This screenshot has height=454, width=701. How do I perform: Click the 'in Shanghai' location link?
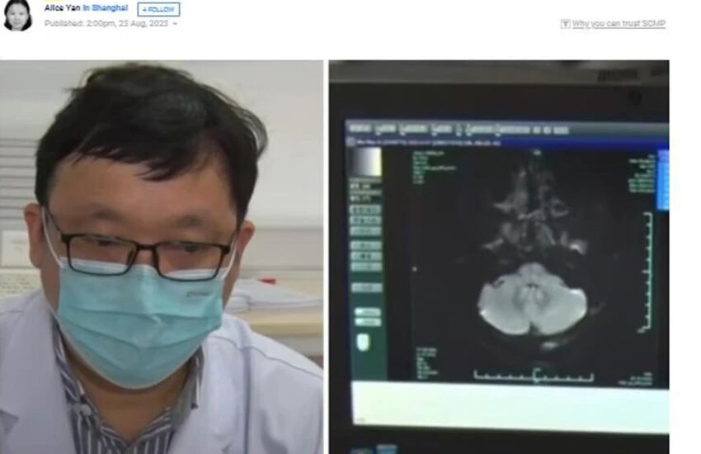(105, 8)
